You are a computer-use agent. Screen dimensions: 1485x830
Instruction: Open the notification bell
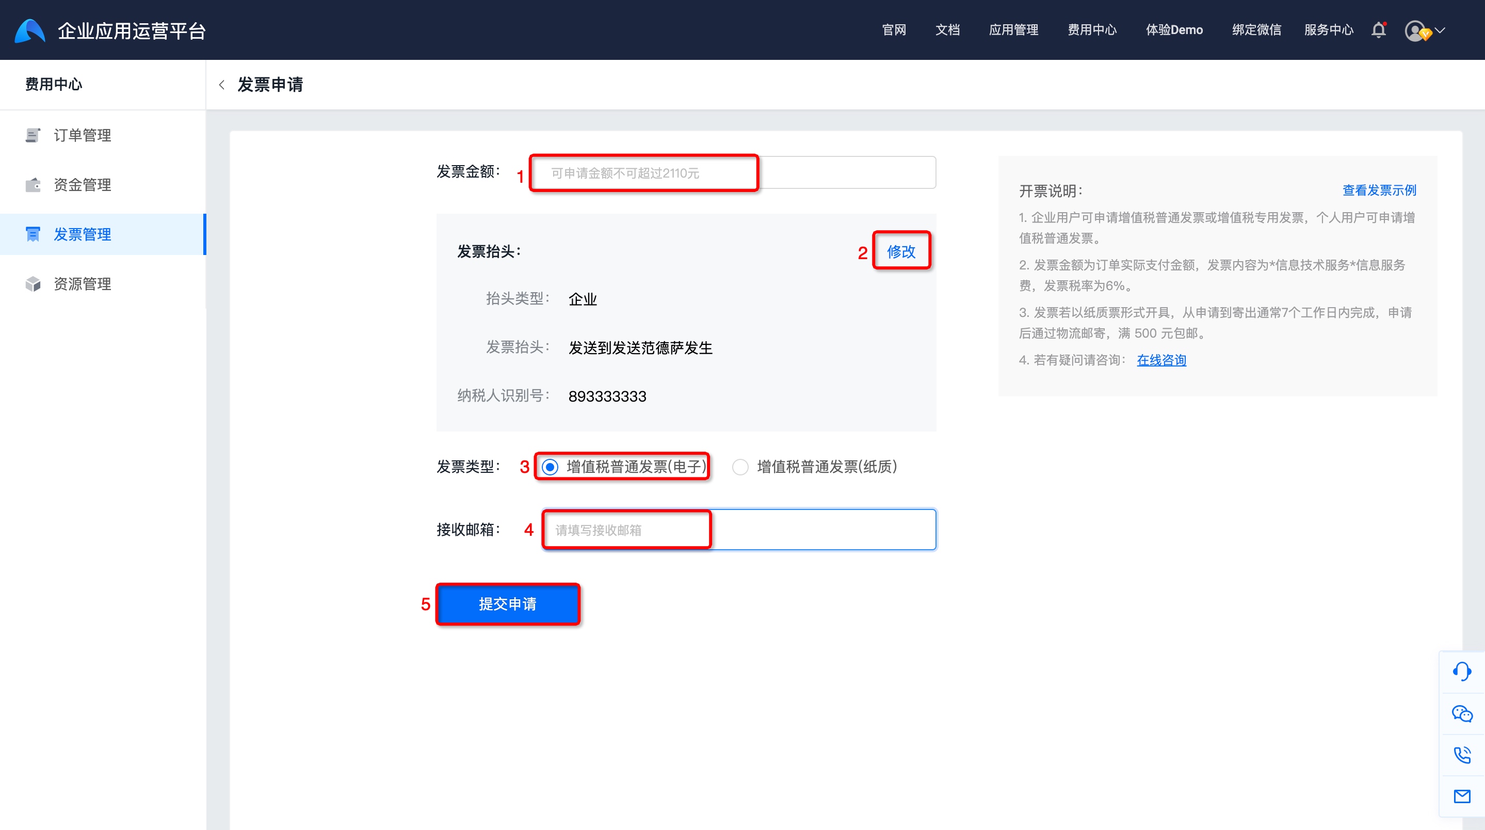1378,30
